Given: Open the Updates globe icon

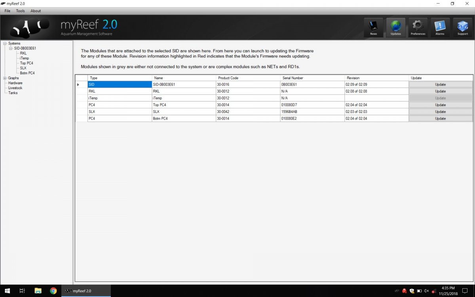Looking at the screenshot, I should (x=396, y=27).
